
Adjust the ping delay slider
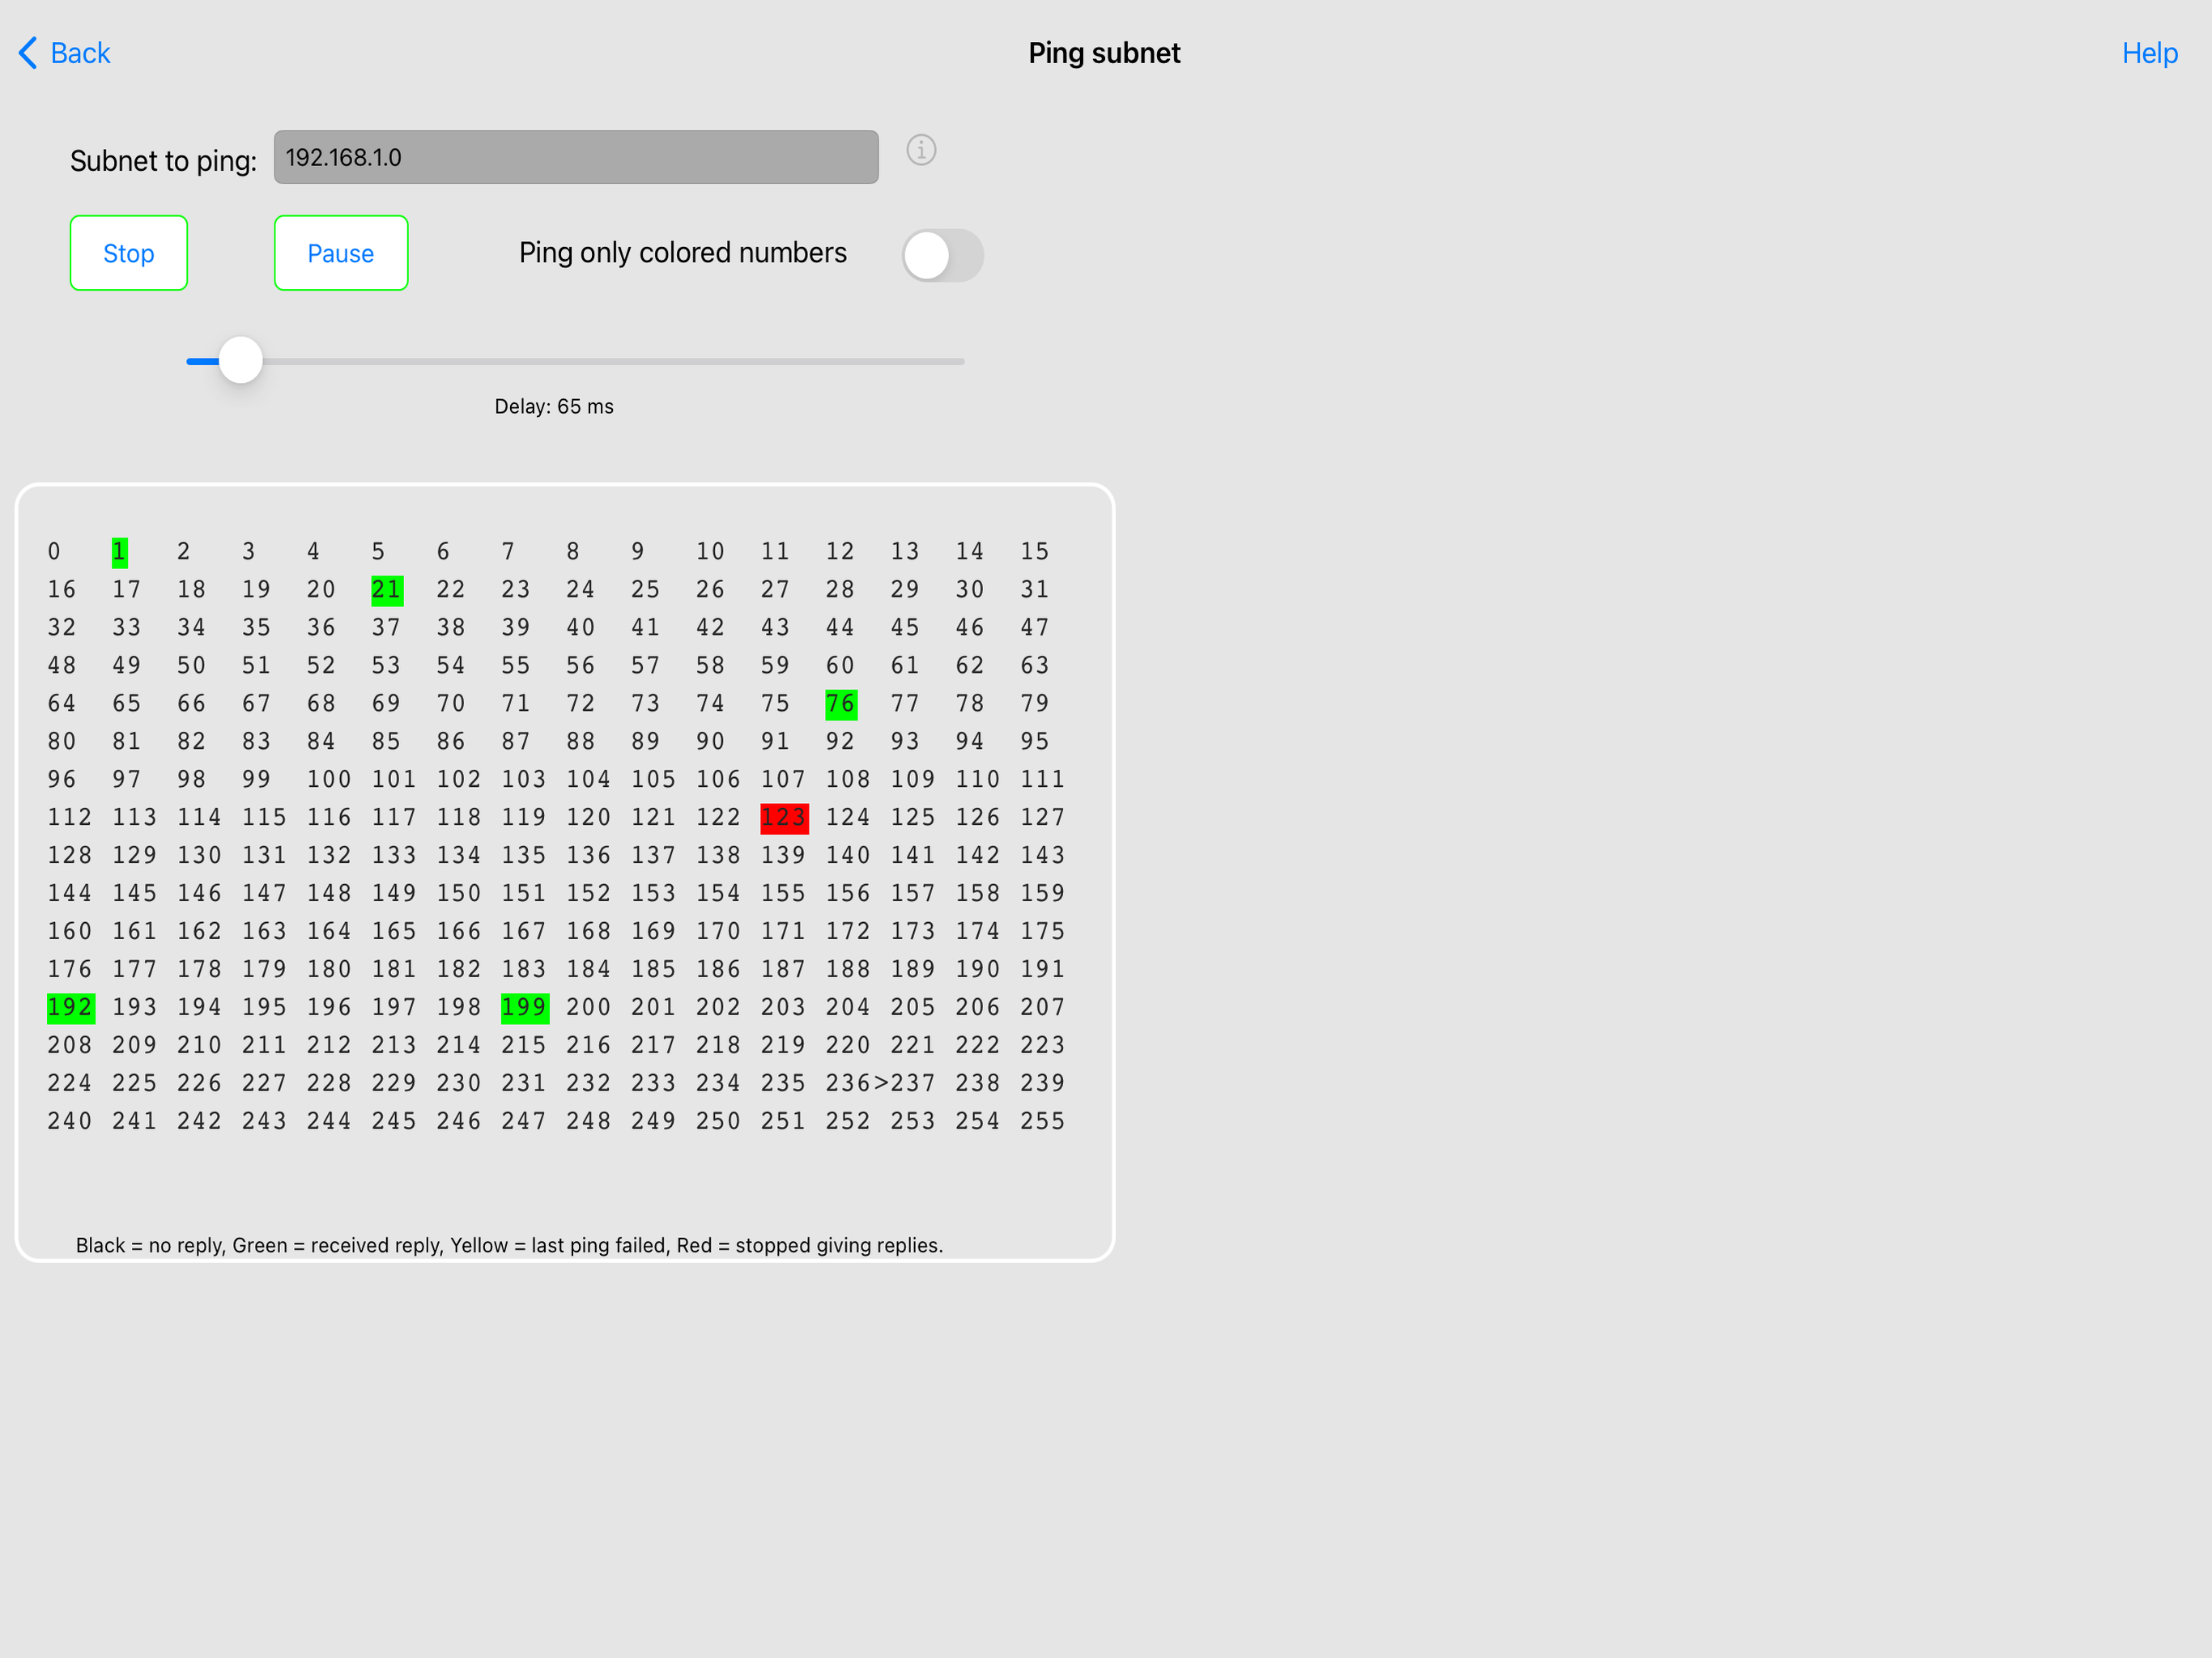point(239,360)
